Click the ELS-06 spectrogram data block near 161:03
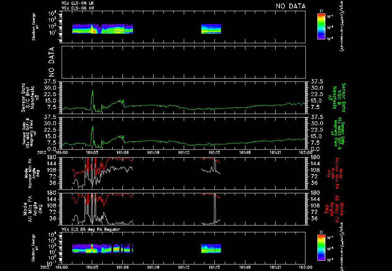 click(x=103, y=29)
